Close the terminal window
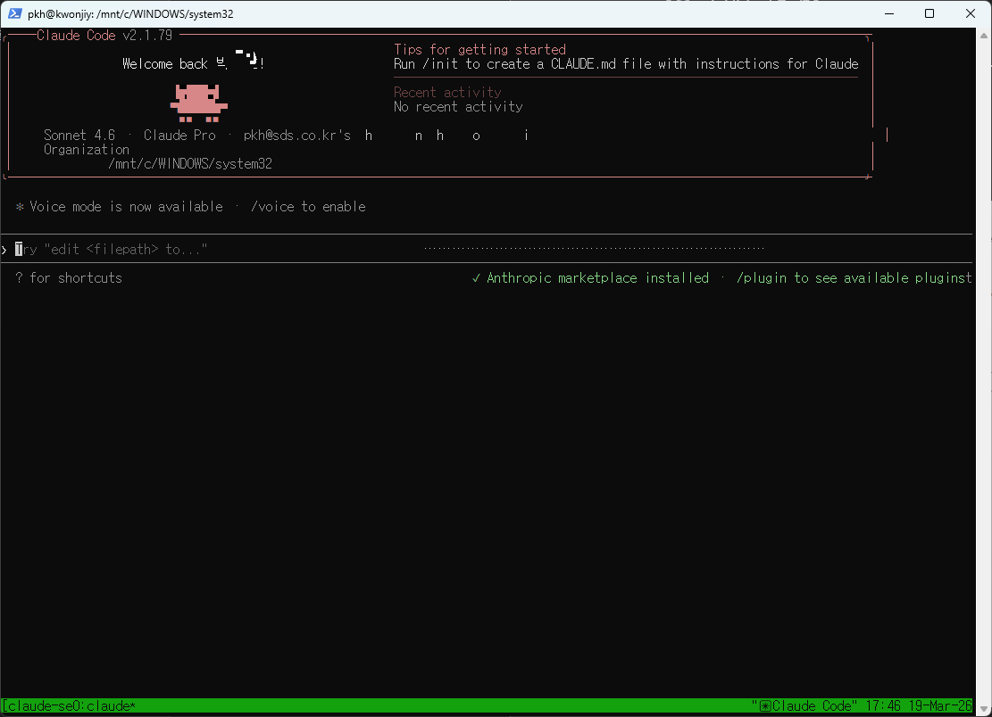The width and height of the screenshot is (992, 717). click(971, 13)
